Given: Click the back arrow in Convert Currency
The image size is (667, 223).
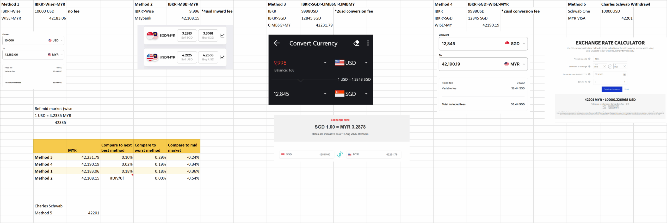Looking at the screenshot, I should tap(277, 43).
